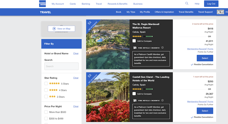Open Travel Benefits

click(186, 12)
